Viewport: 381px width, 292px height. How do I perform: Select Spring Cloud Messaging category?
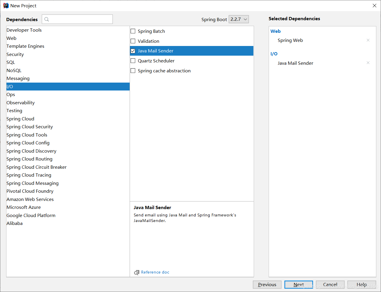tap(68, 183)
